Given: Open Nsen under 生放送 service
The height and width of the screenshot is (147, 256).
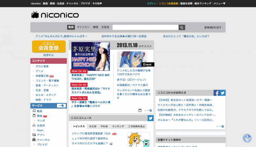Looking at the screenshot, I should pyautogui.click(x=40, y=130).
